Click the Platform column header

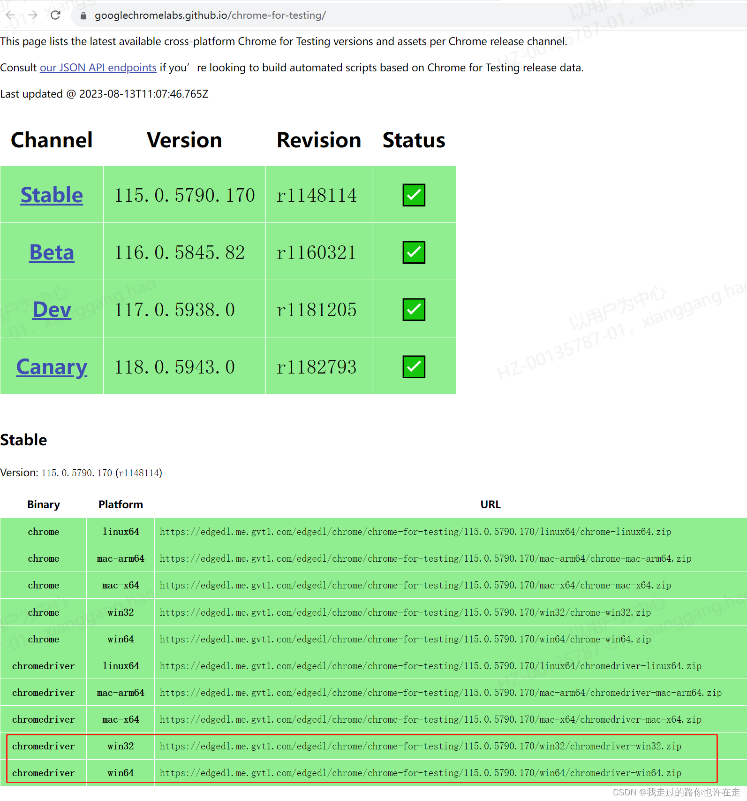click(121, 504)
